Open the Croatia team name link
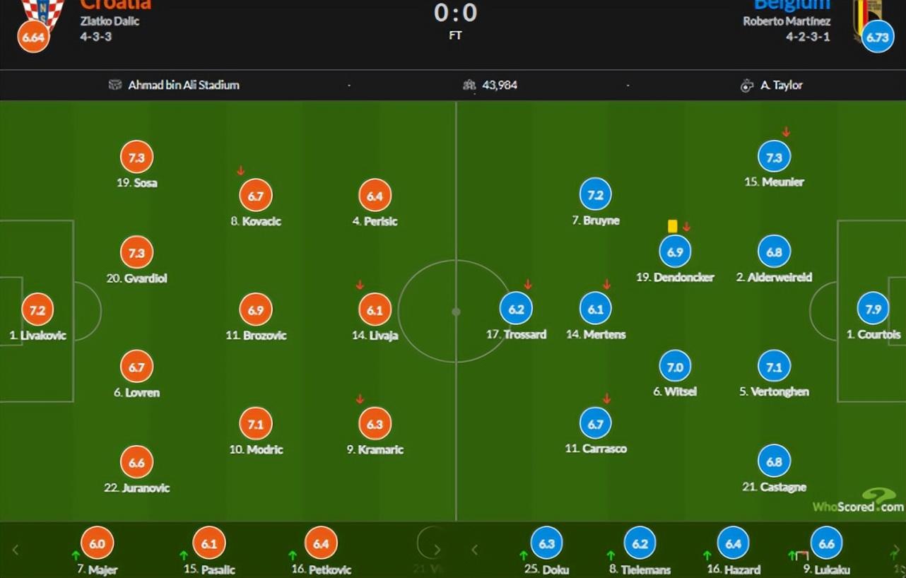The width and height of the screenshot is (906, 578). (115, 5)
